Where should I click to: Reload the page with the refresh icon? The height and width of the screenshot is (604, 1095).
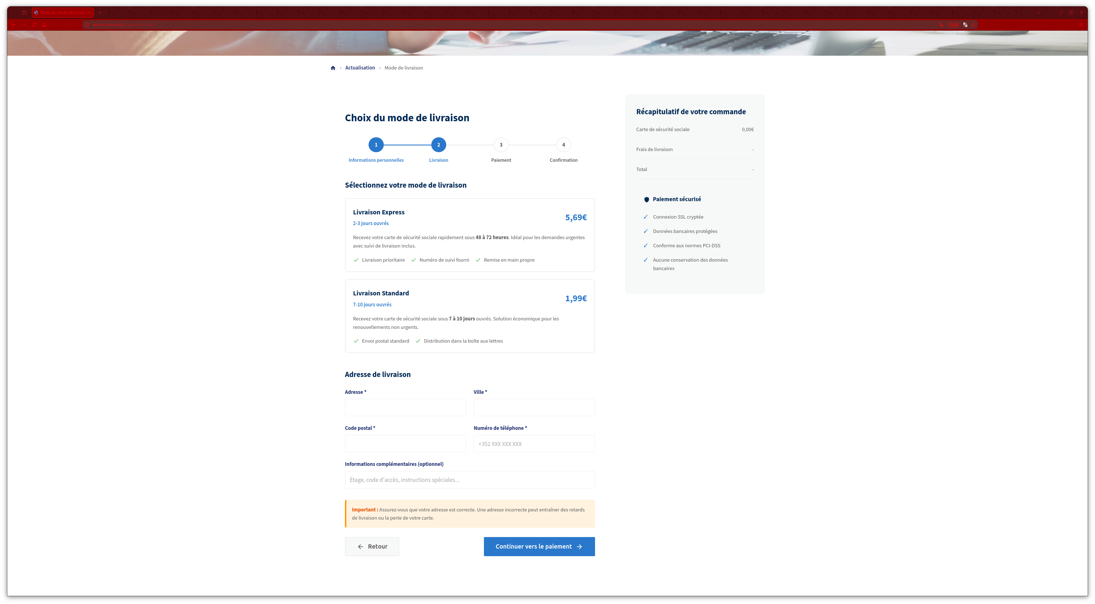click(x=34, y=25)
